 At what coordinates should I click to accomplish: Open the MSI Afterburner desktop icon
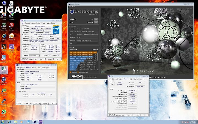(x=4, y=114)
